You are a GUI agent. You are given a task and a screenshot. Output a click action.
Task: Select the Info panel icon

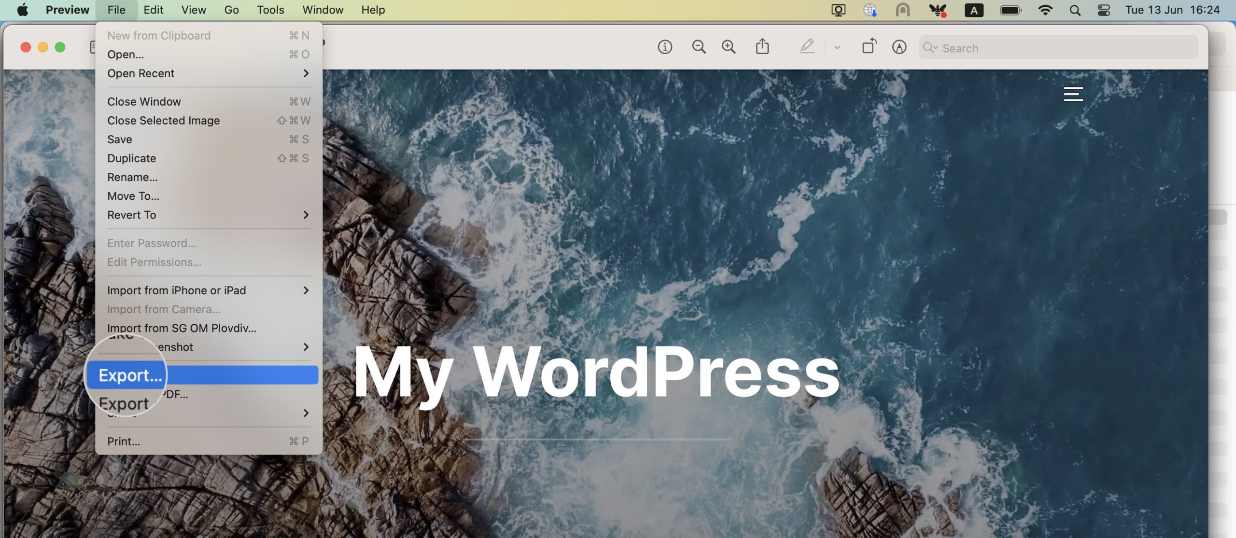coord(664,47)
